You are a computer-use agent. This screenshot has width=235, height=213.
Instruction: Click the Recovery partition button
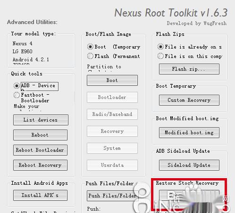click(x=112, y=131)
